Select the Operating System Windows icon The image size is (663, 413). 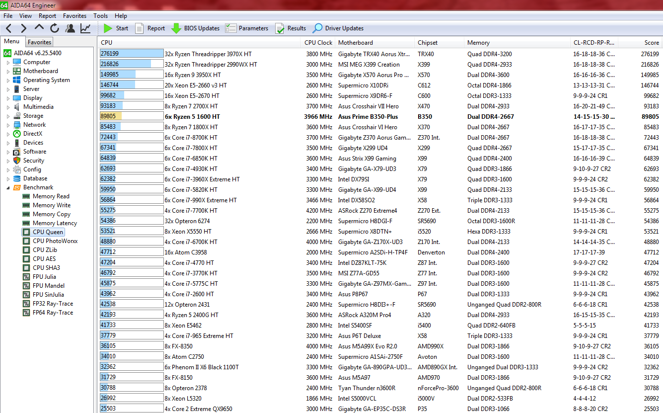click(x=17, y=80)
